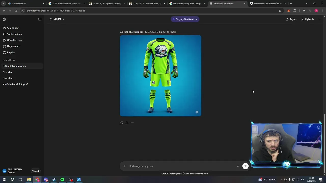Viewport: 326px width, 183px height.
Task: Share the generated image via upload icon
Action: click(x=127, y=123)
